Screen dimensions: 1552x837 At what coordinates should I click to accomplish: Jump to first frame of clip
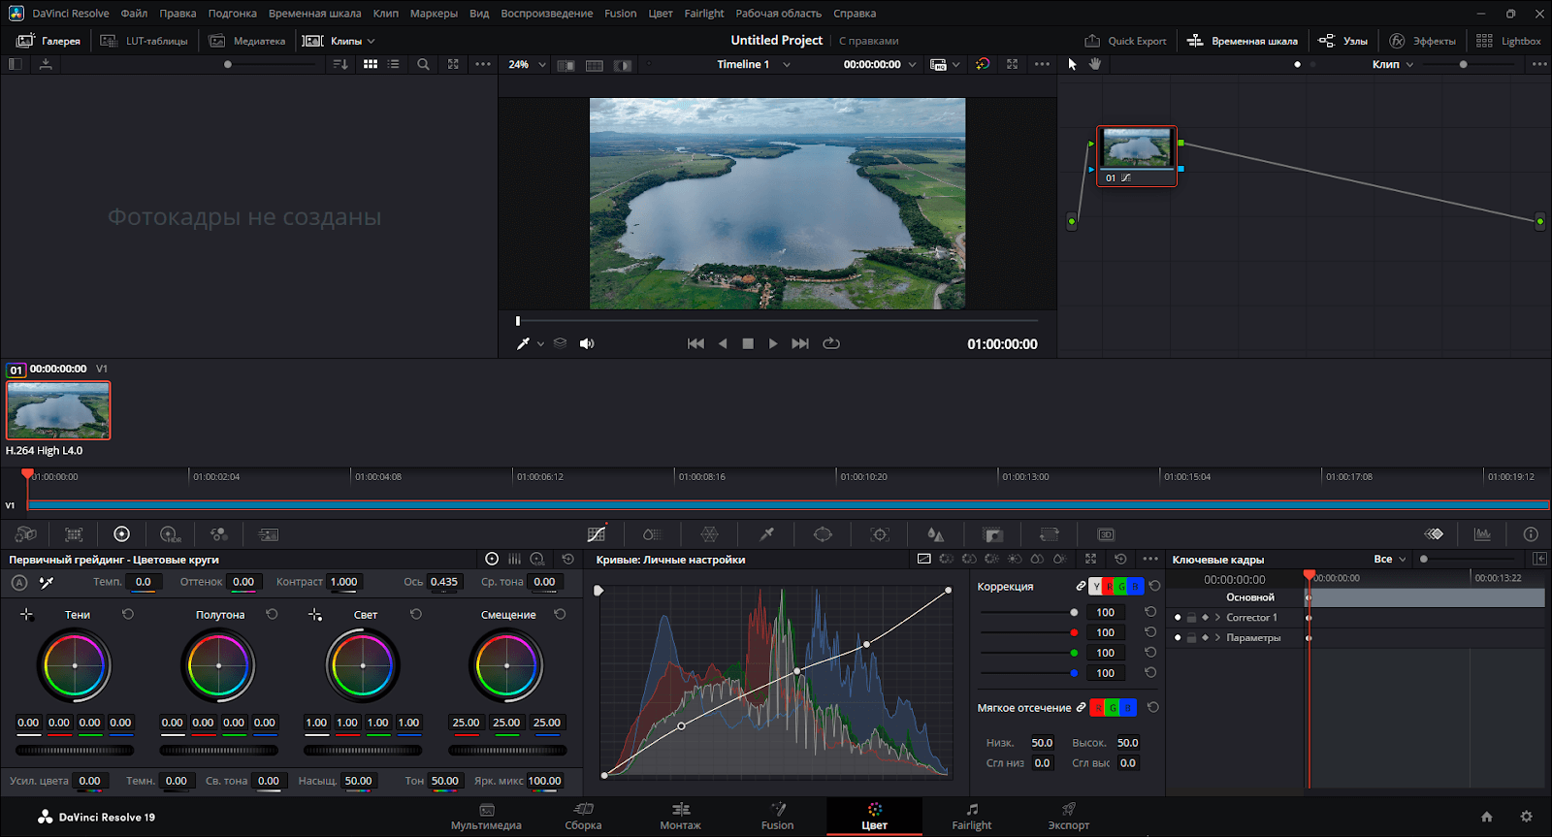coord(695,343)
